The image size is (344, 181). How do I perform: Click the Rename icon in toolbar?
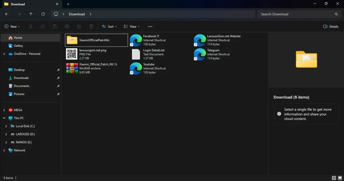[x=67, y=26]
